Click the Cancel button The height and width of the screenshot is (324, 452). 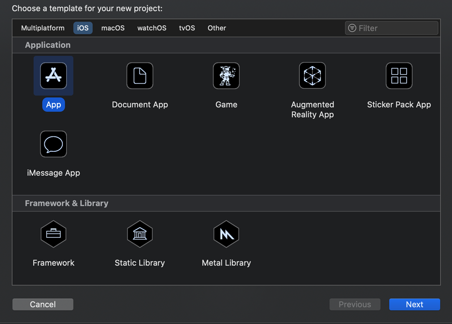[x=42, y=304]
